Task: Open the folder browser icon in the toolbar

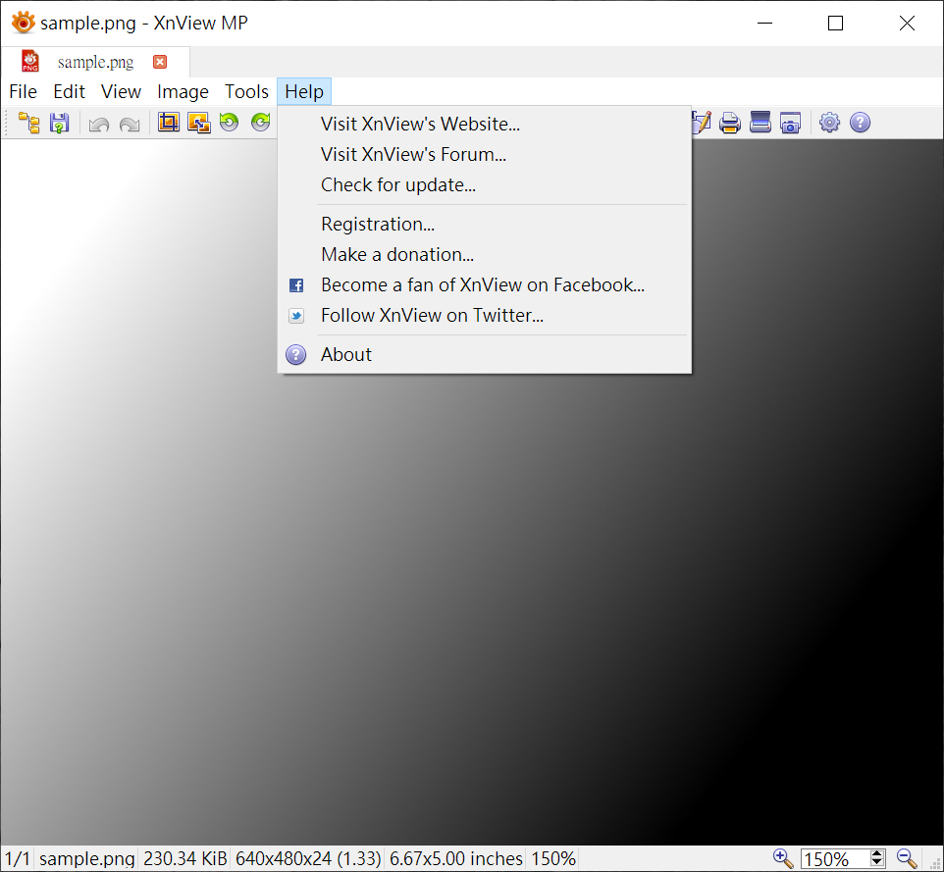Action: click(x=28, y=123)
